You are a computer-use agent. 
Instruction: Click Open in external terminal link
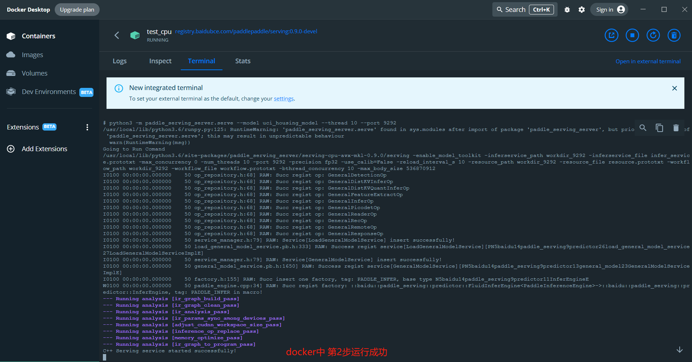click(x=648, y=61)
